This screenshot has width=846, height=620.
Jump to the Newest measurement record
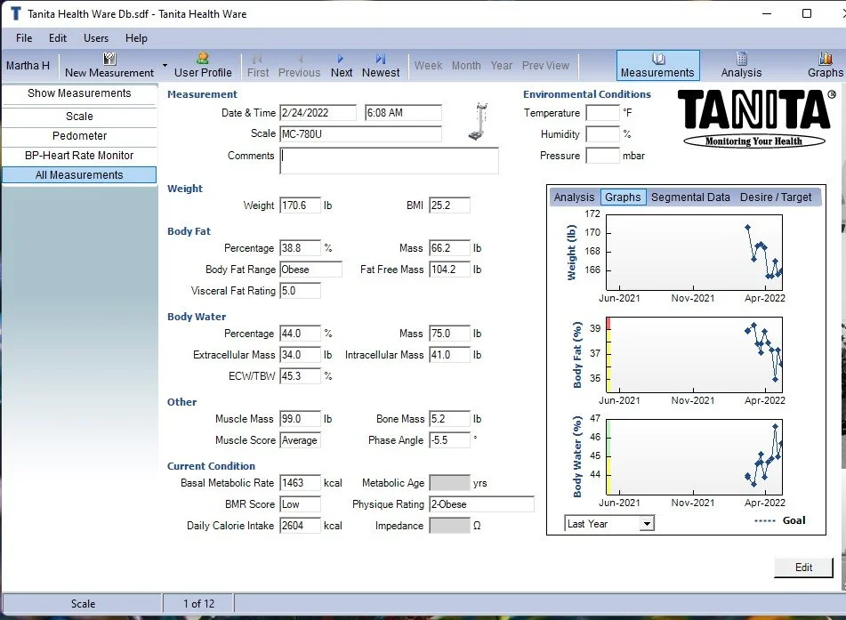pyautogui.click(x=381, y=65)
